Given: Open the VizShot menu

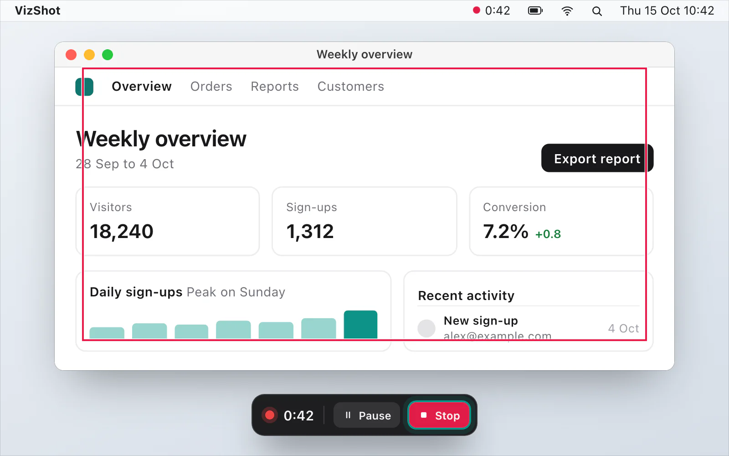Looking at the screenshot, I should click(x=37, y=10).
